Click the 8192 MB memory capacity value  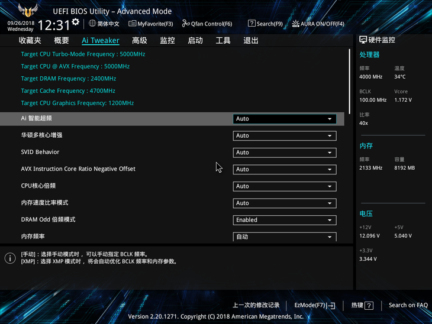tap(404, 168)
